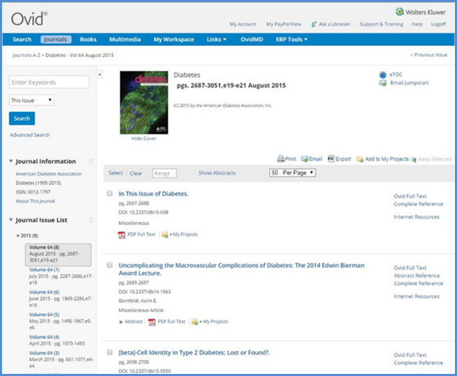Image resolution: width=457 pixels, height=376 pixels.
Task: Click the Previous Issue link
Action: (x=428, y=55)
